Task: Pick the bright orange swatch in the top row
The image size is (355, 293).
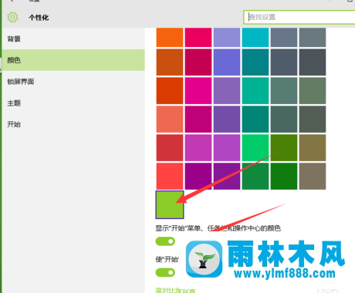Action: [170, 37]
